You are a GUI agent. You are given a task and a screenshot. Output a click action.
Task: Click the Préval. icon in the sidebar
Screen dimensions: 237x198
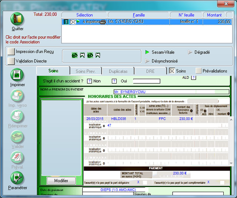tap(17, 157)
